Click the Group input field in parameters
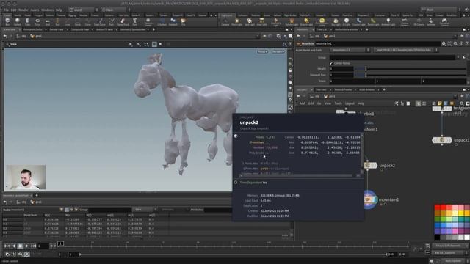Viewport: 470px width, 264px height. click(x=392, y=57)
